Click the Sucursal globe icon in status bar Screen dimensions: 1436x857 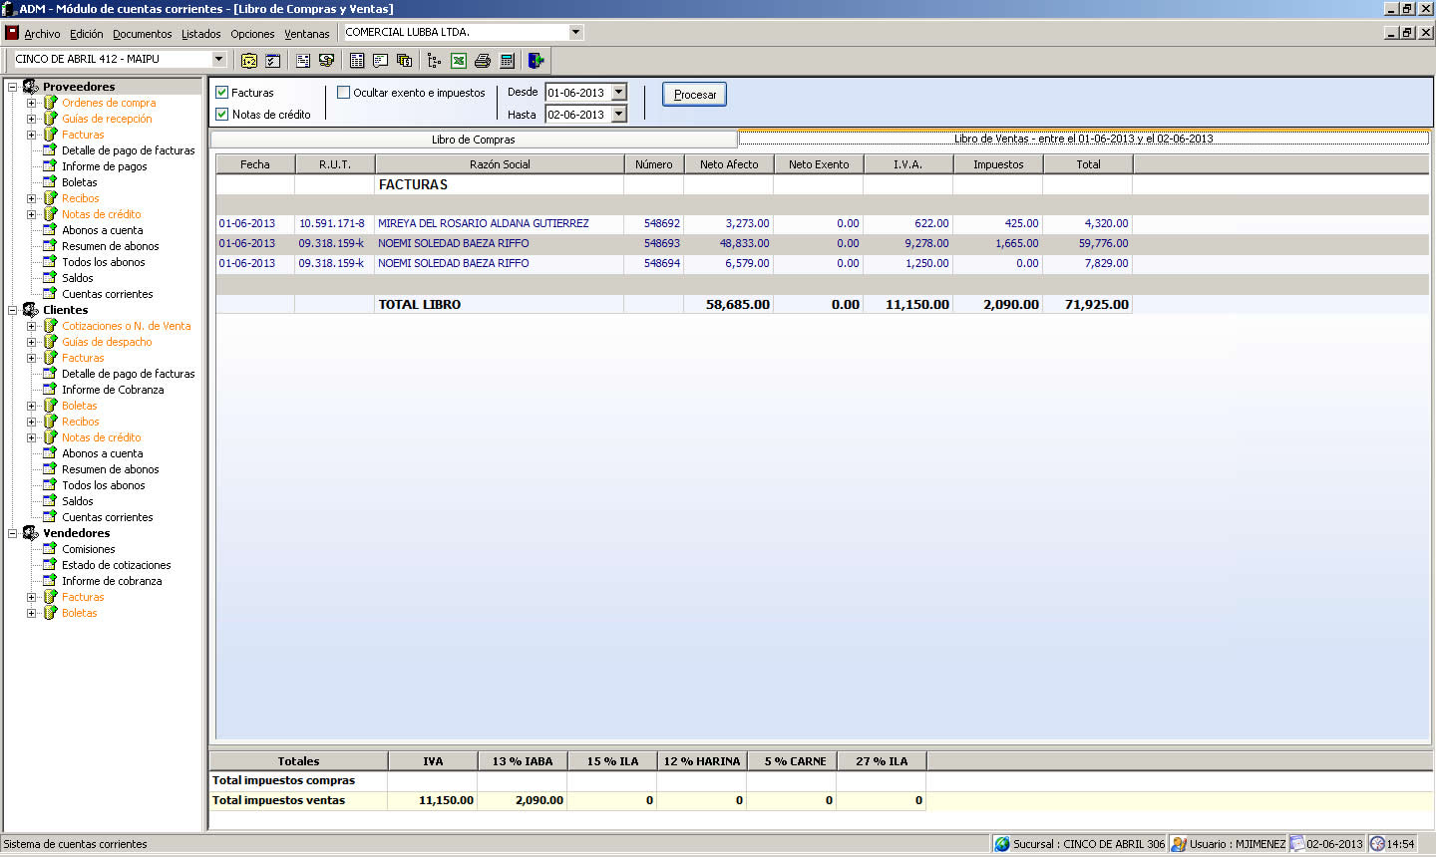click(x=1002, y=844)
